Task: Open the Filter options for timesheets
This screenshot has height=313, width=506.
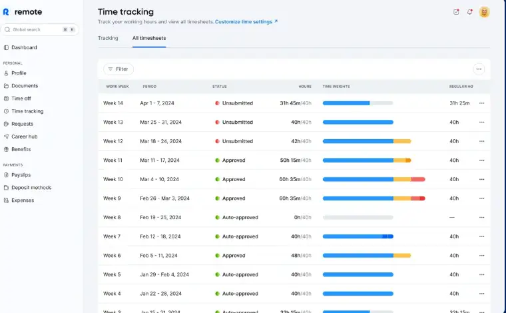Action: [119, 69]
